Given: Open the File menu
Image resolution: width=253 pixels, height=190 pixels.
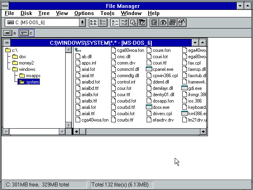Looking at the screenshot, I should point(9,13).
